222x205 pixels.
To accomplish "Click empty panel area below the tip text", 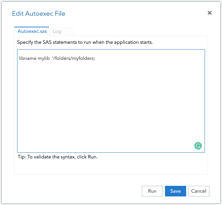I will (x=111, y=168).
